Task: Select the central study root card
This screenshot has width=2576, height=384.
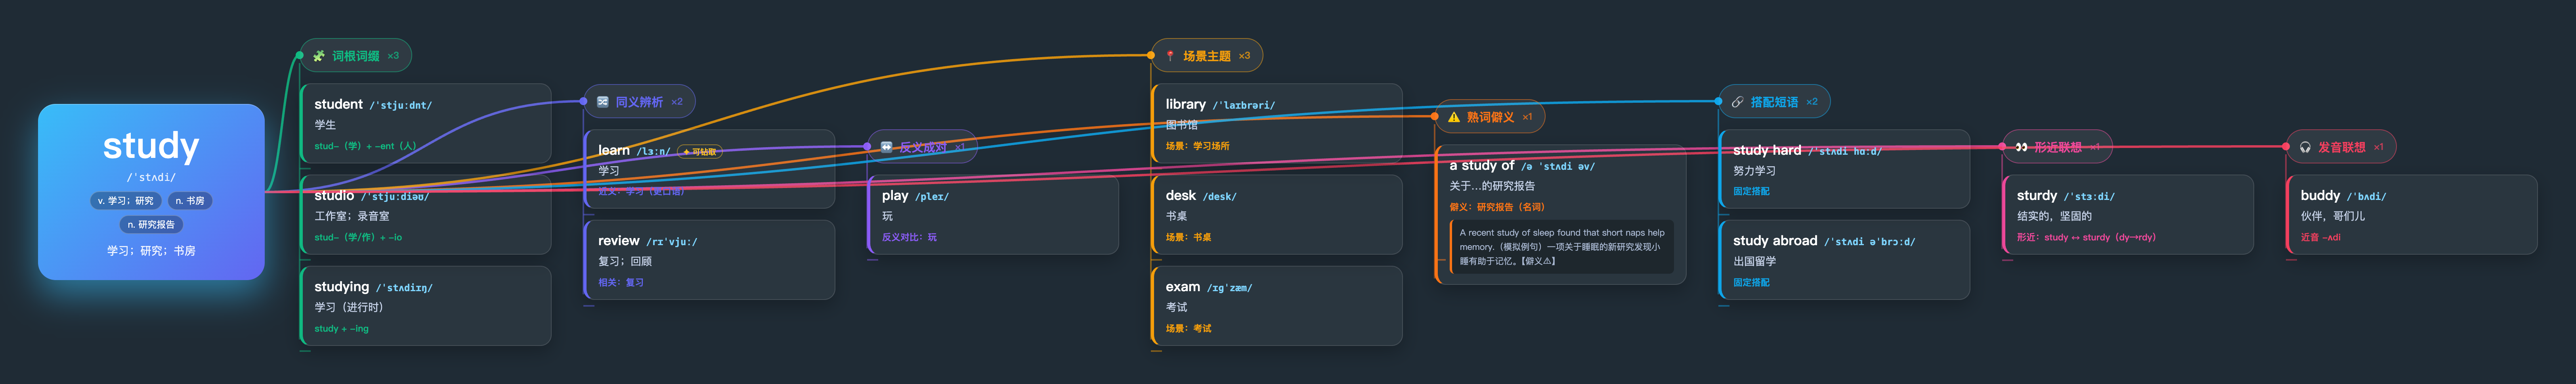Action: coord(151,192)
